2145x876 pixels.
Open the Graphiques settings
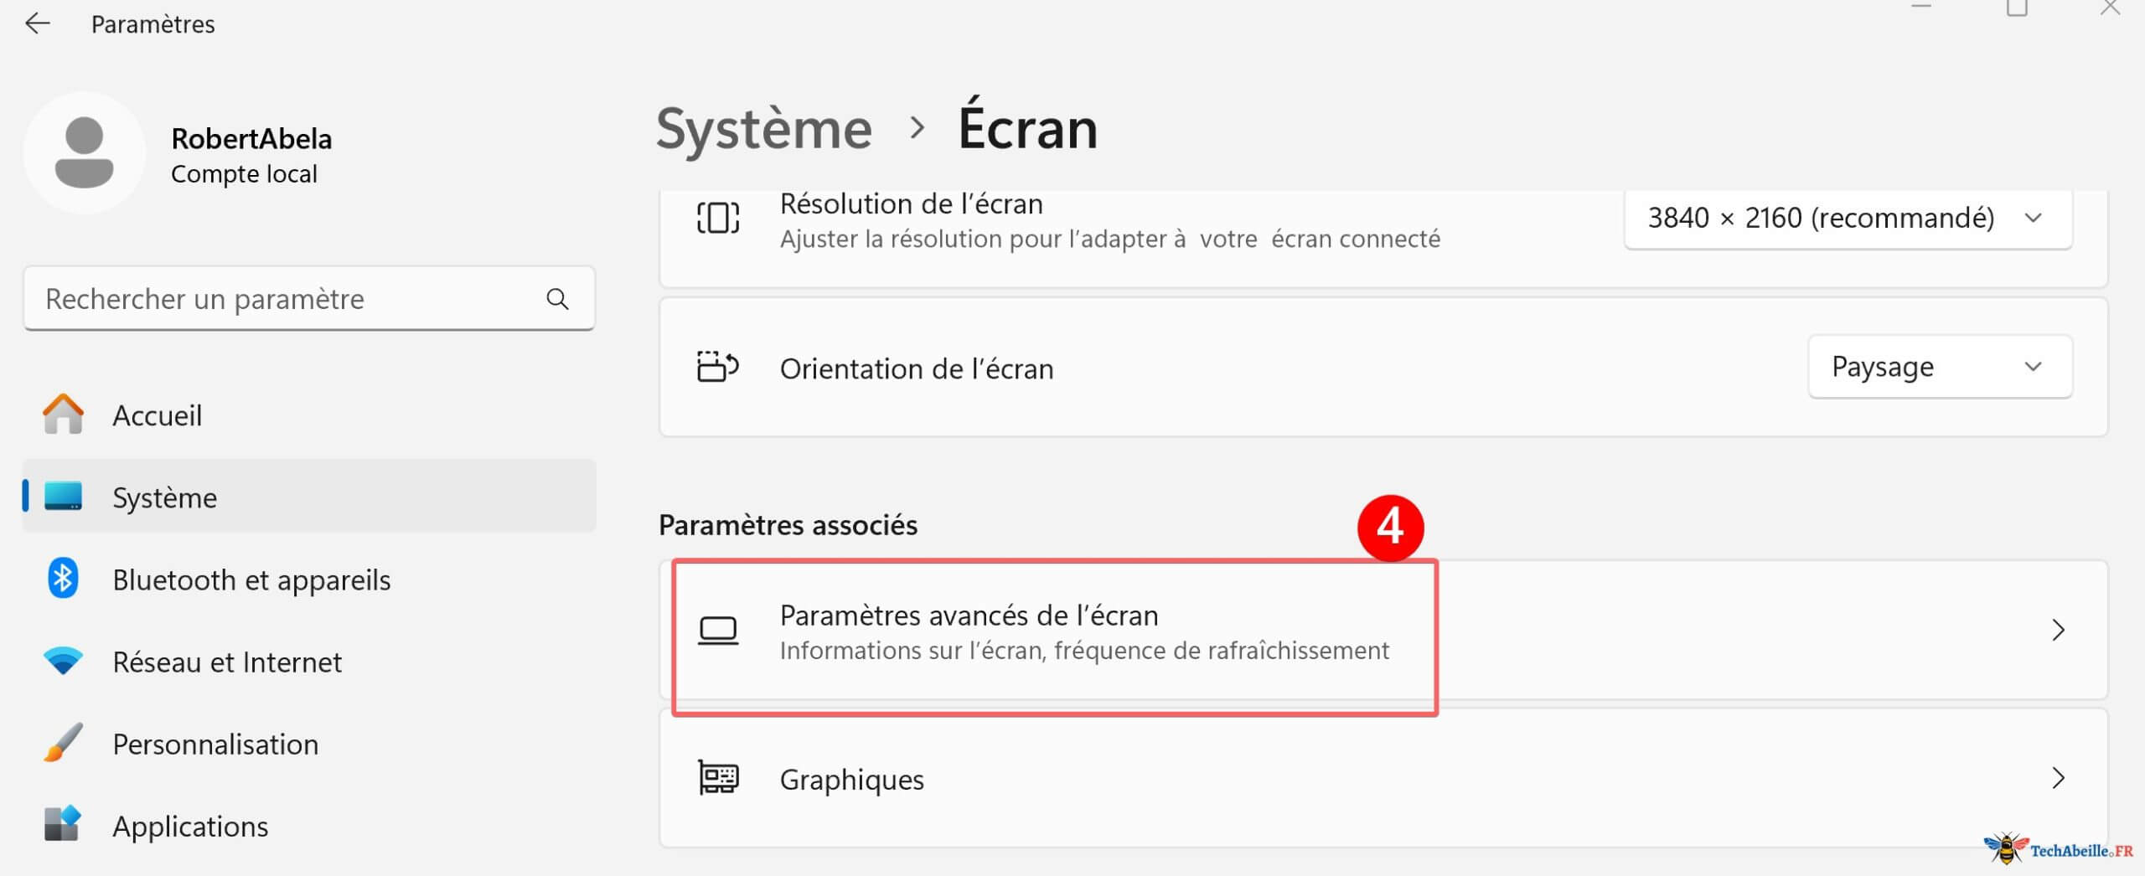click(852, 780)
